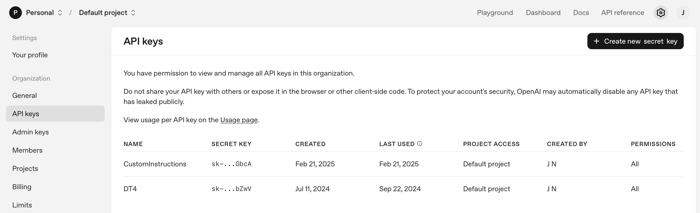The image size is (700, 213).
Task: Select the CustomInstructions API key row
Action: [155, 164]
